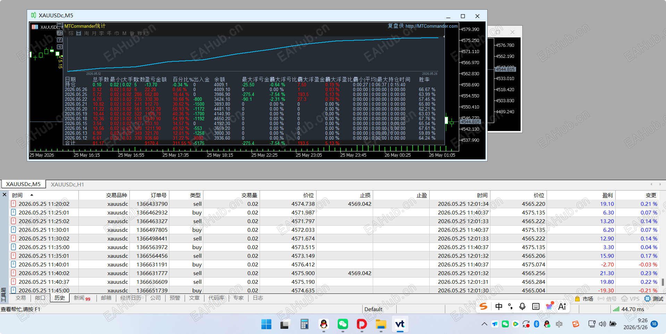666x334 pixels.
Task: Open the 日志 journal tab
Action: (258, 298)
